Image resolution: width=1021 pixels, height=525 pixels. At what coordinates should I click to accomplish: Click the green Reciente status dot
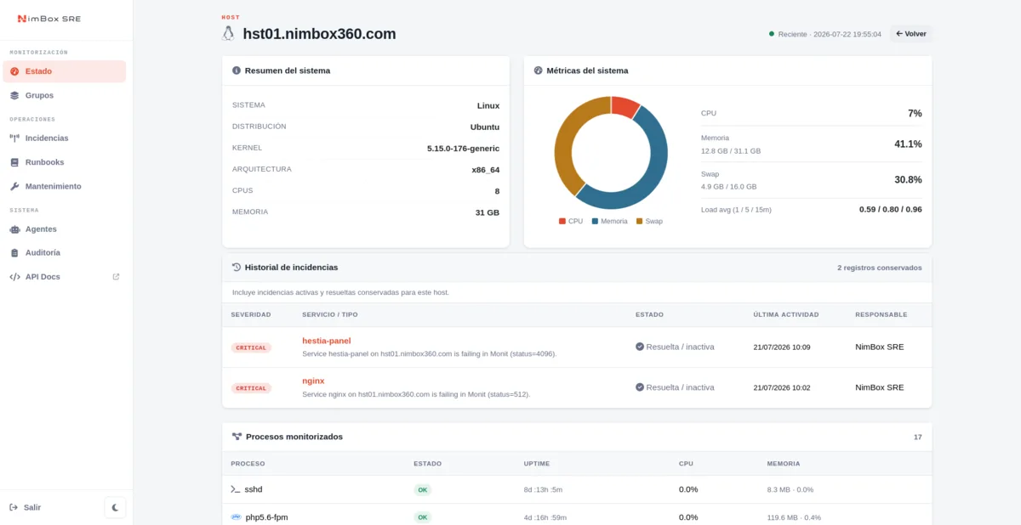[772, 34]
